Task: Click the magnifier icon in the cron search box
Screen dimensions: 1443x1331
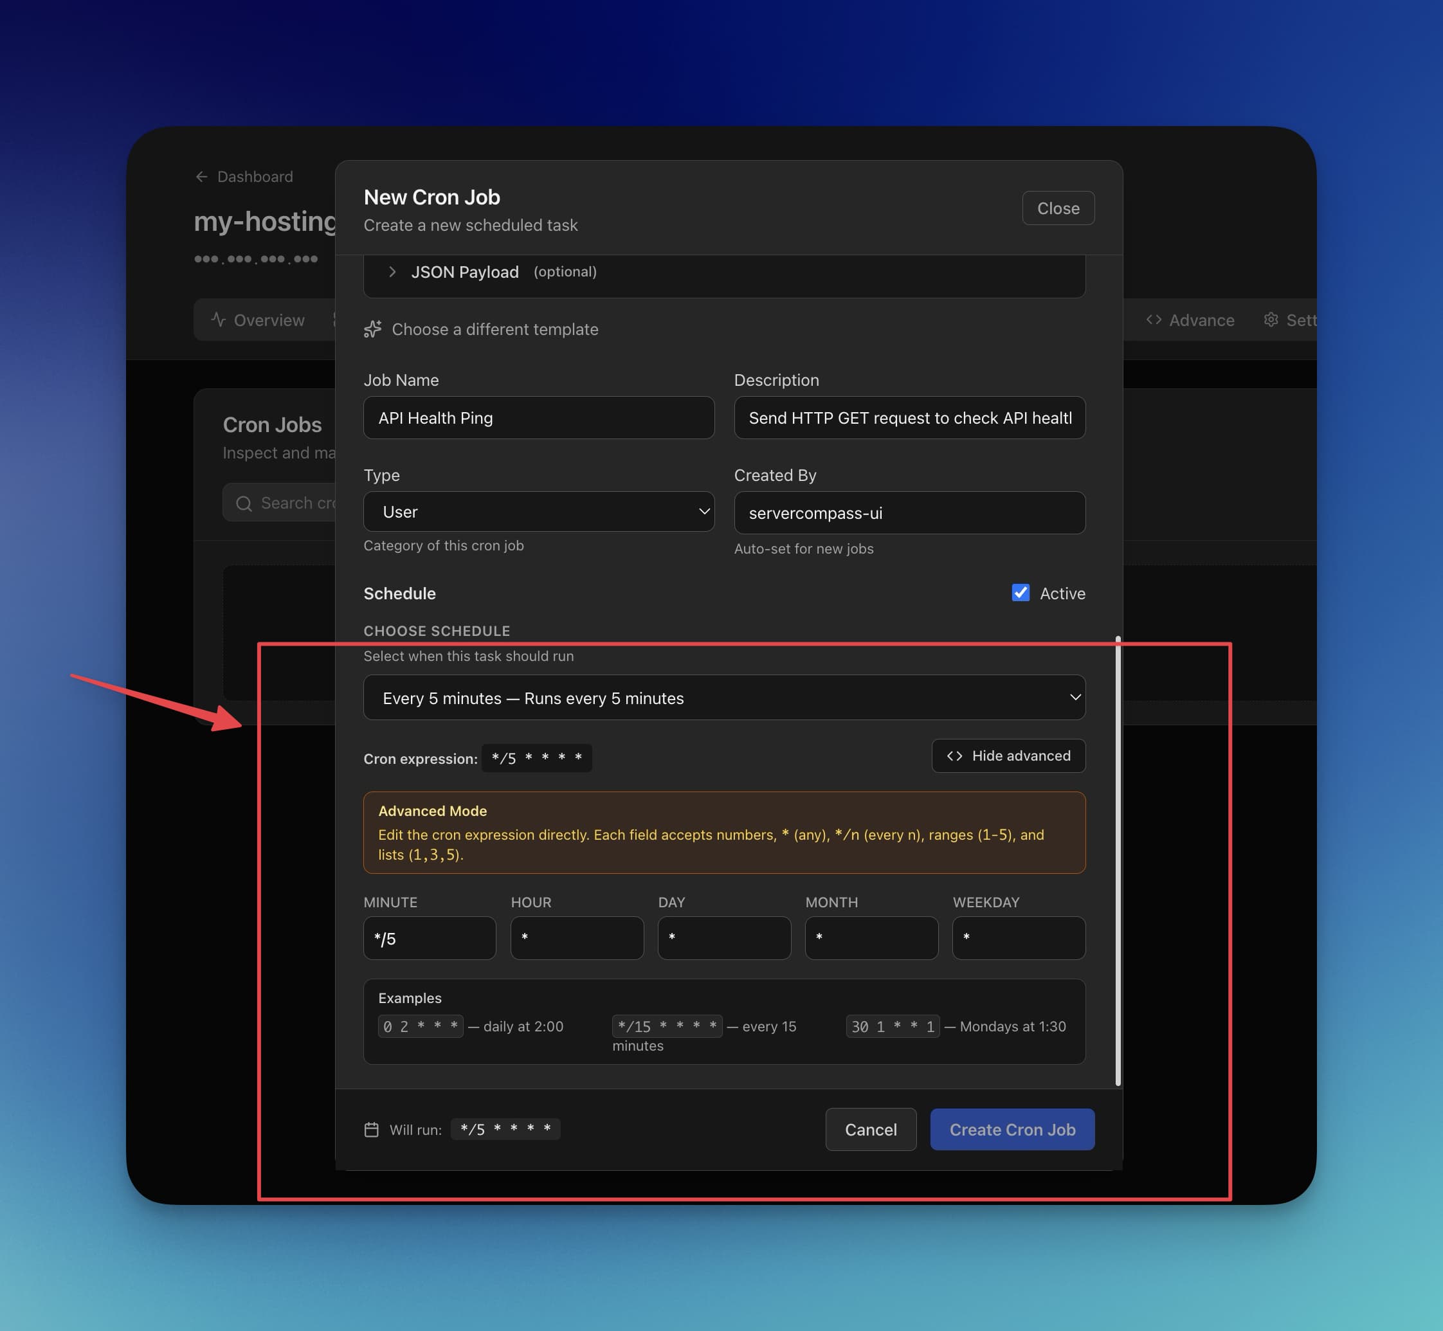Action: [244, 503]
